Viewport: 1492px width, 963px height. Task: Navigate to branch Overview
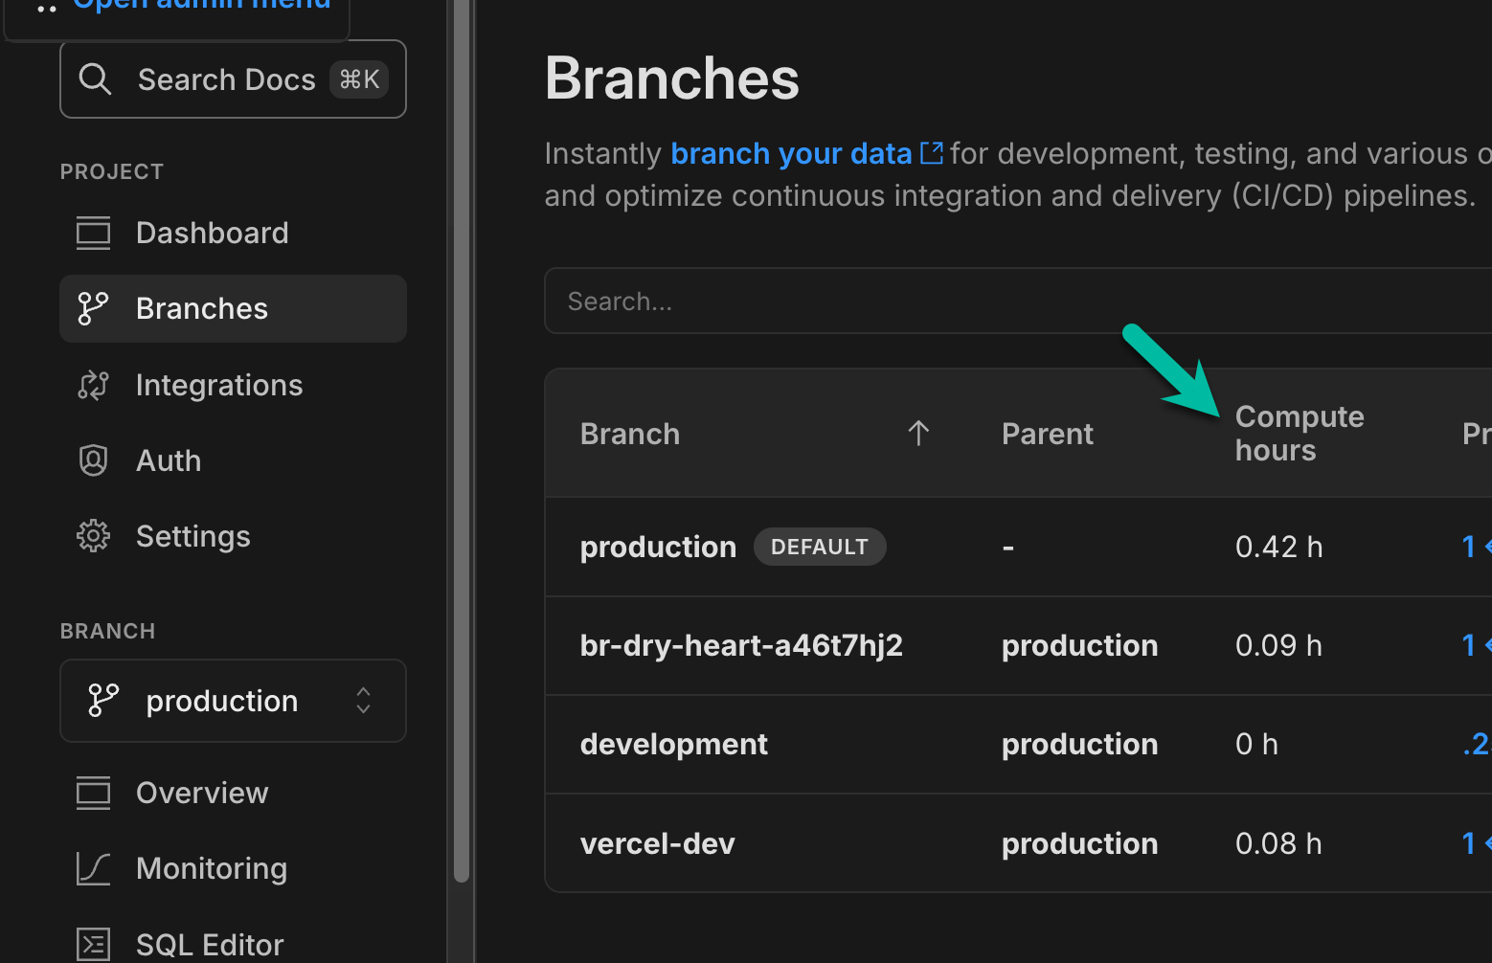point(233,793)
